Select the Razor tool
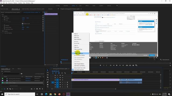The image size is (172, 96). [48, 77]
